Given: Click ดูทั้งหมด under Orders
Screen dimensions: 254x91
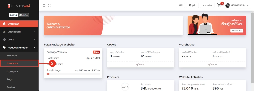Looking at the screenshot, I should (140, 64).
